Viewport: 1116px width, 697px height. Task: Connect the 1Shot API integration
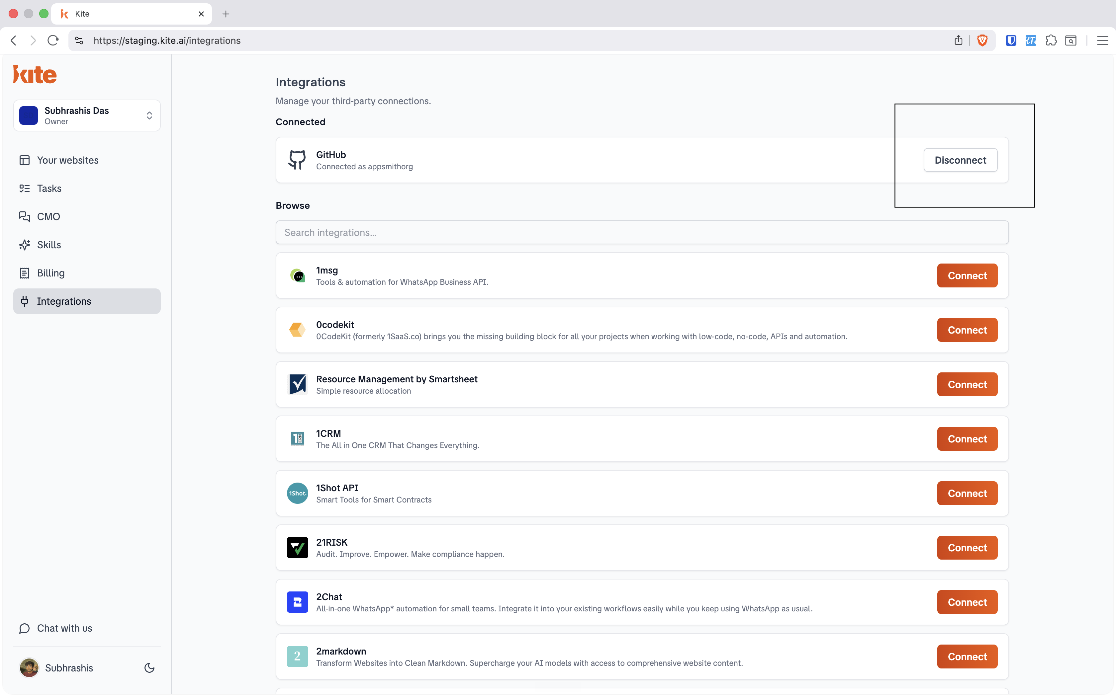[x=967, y=493]
